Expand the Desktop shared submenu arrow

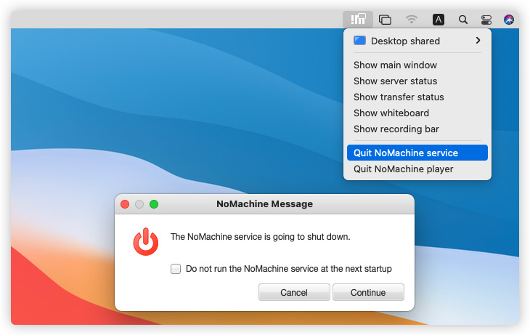478,41
